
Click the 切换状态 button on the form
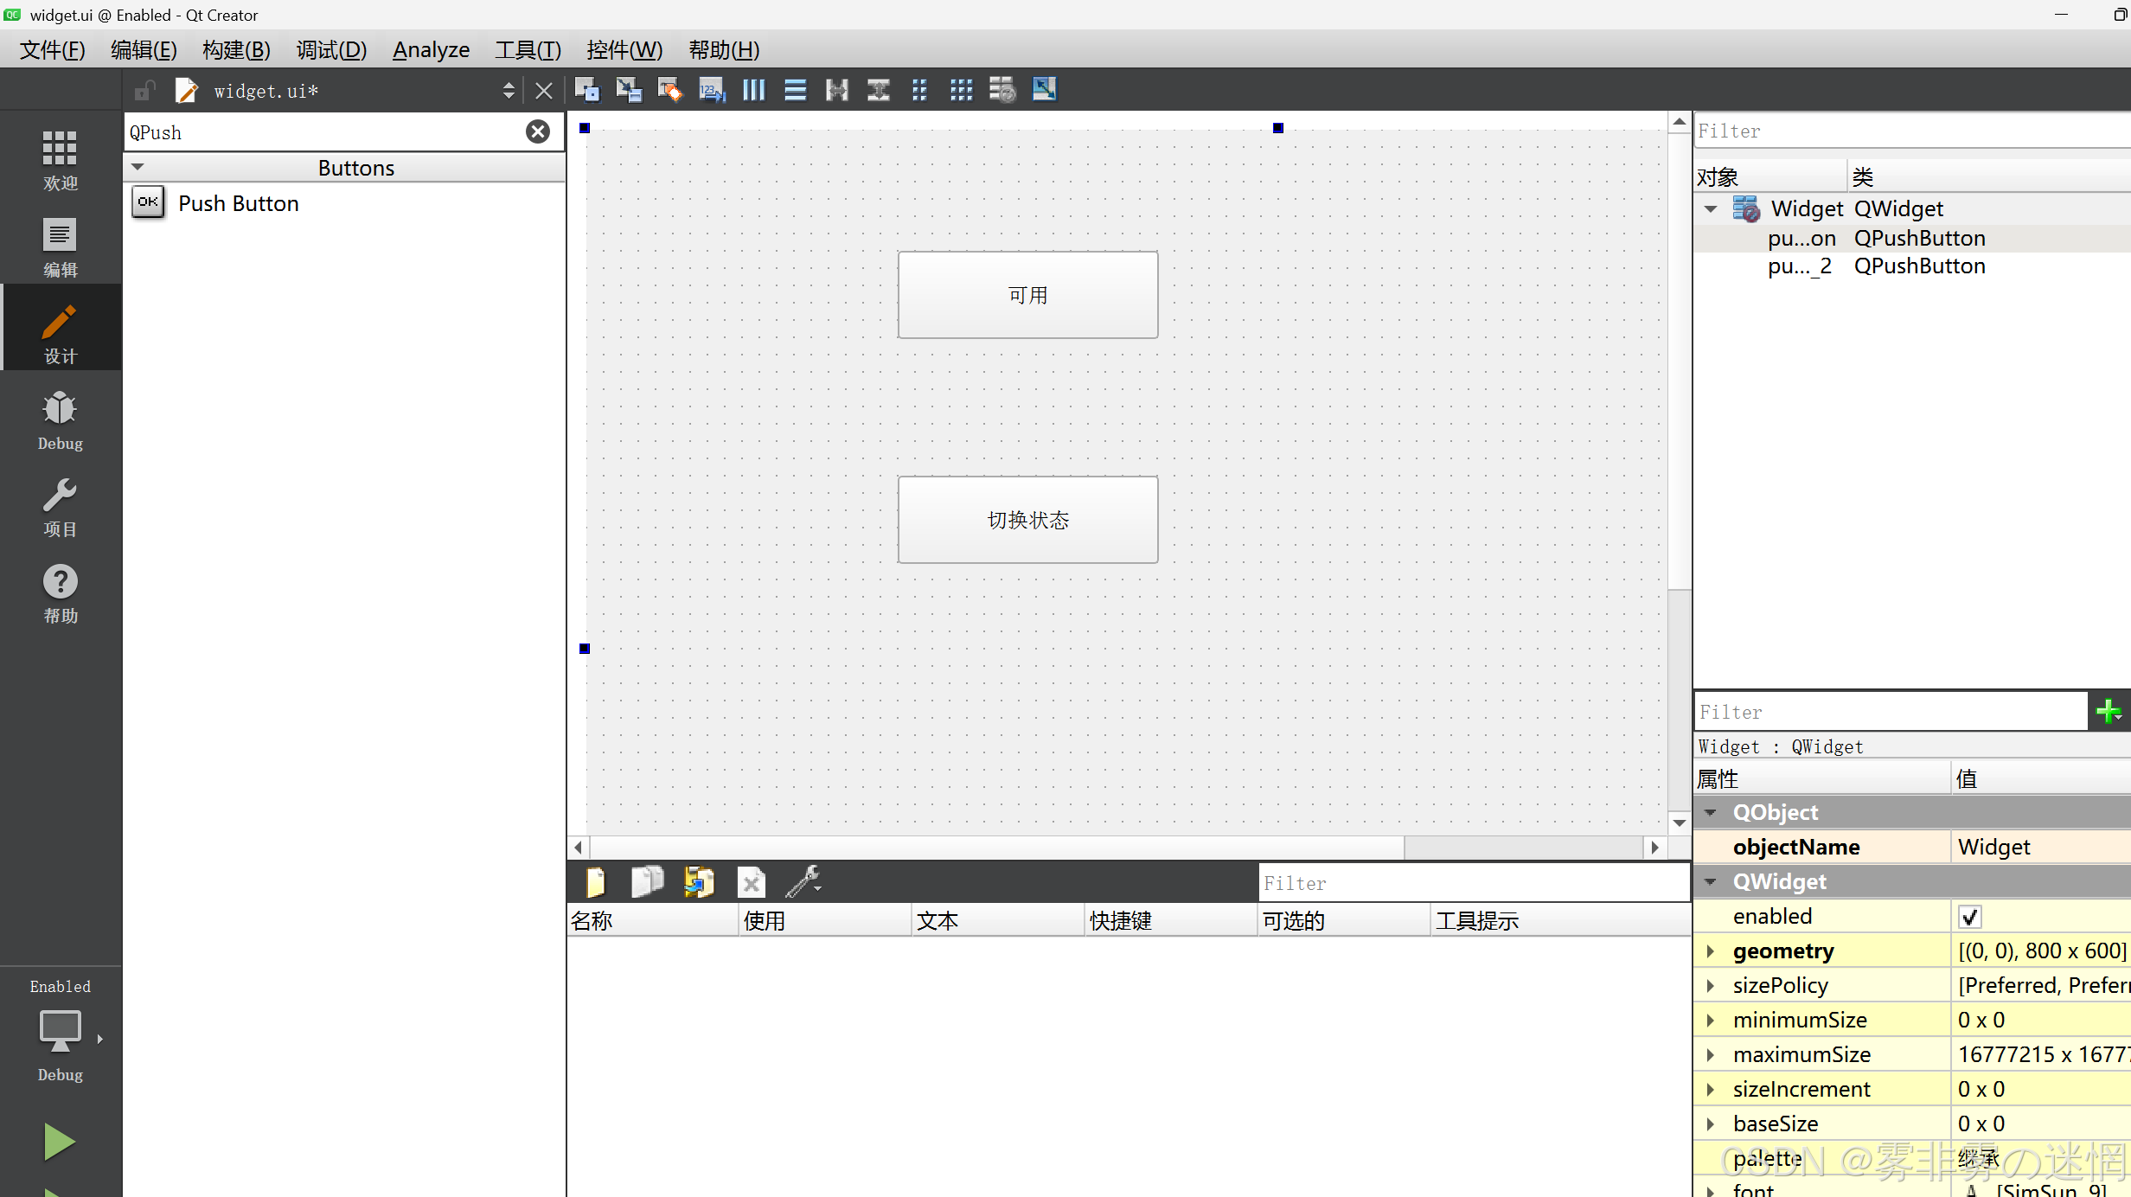click(x=1027, y=520)
